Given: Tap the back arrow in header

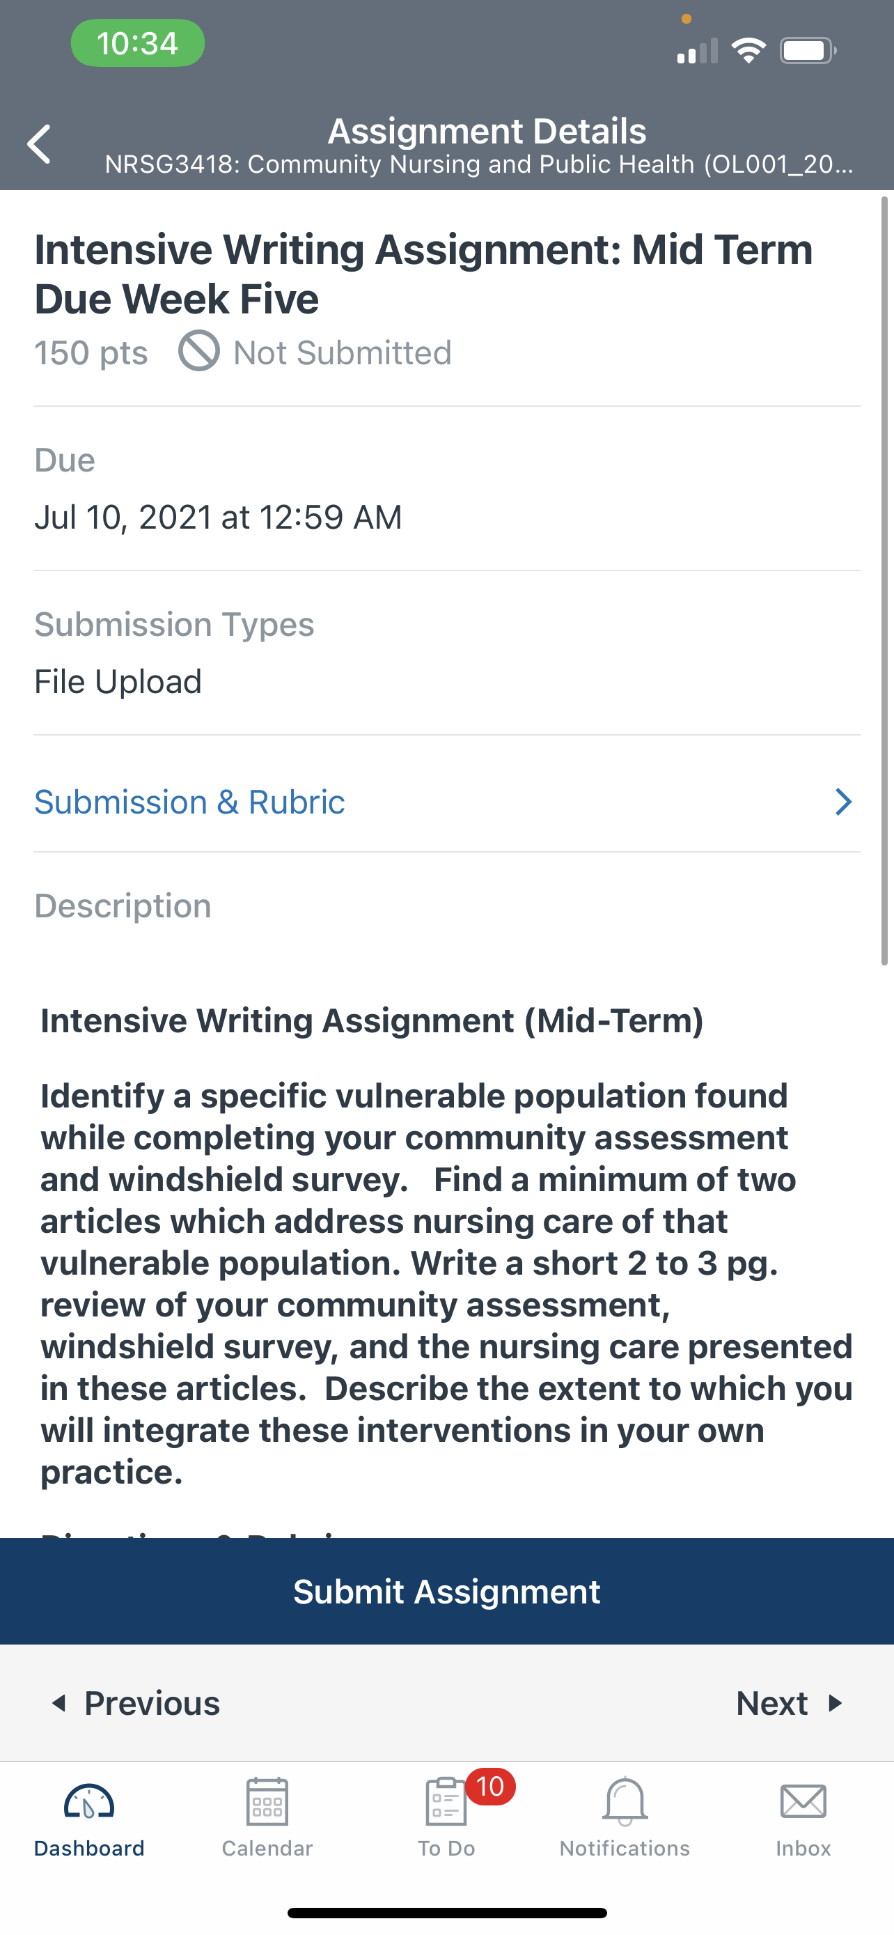Looking at the screenshot, I should [39, 144].
